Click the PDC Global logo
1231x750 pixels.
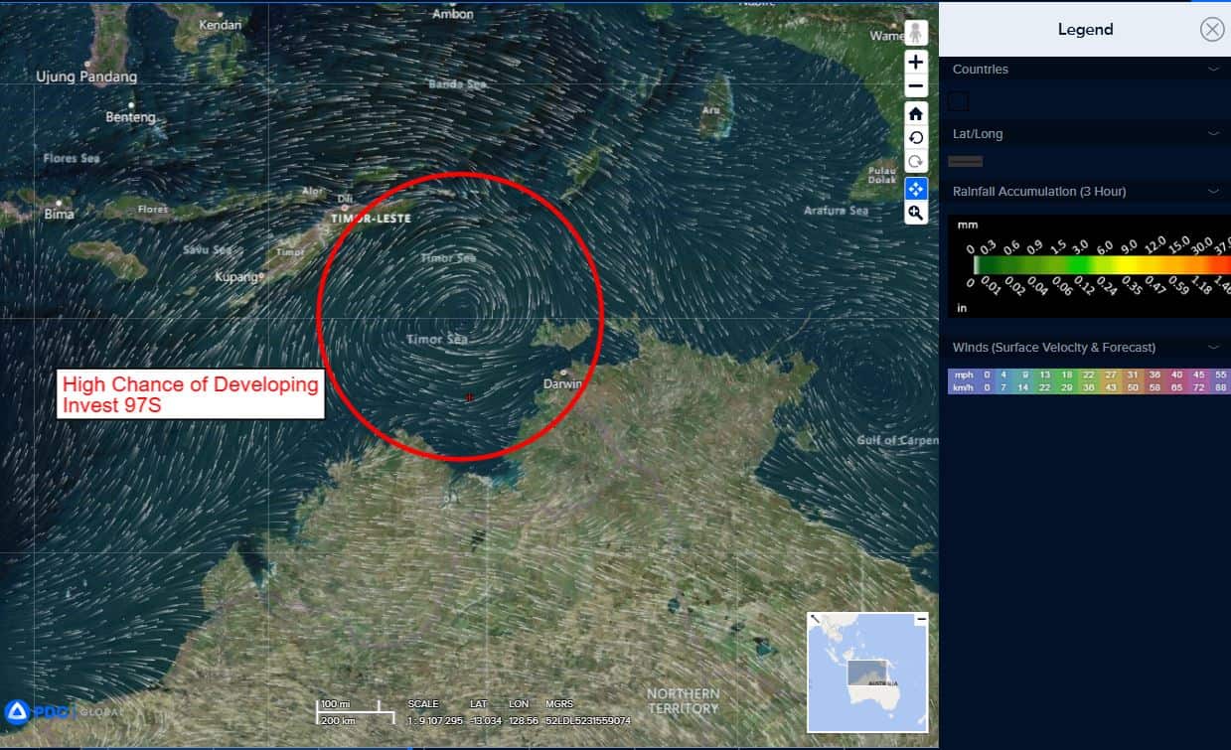coord(60,711)
